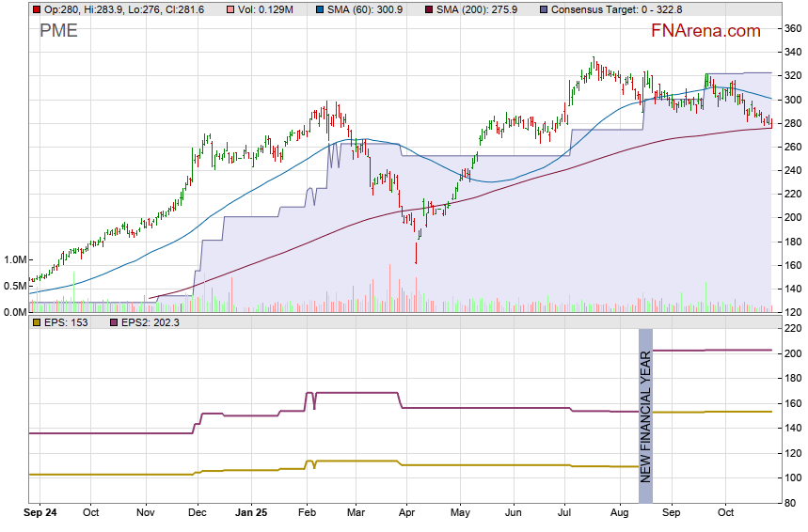Click the gold EPS legend swatch

click(x=36, y=322)
